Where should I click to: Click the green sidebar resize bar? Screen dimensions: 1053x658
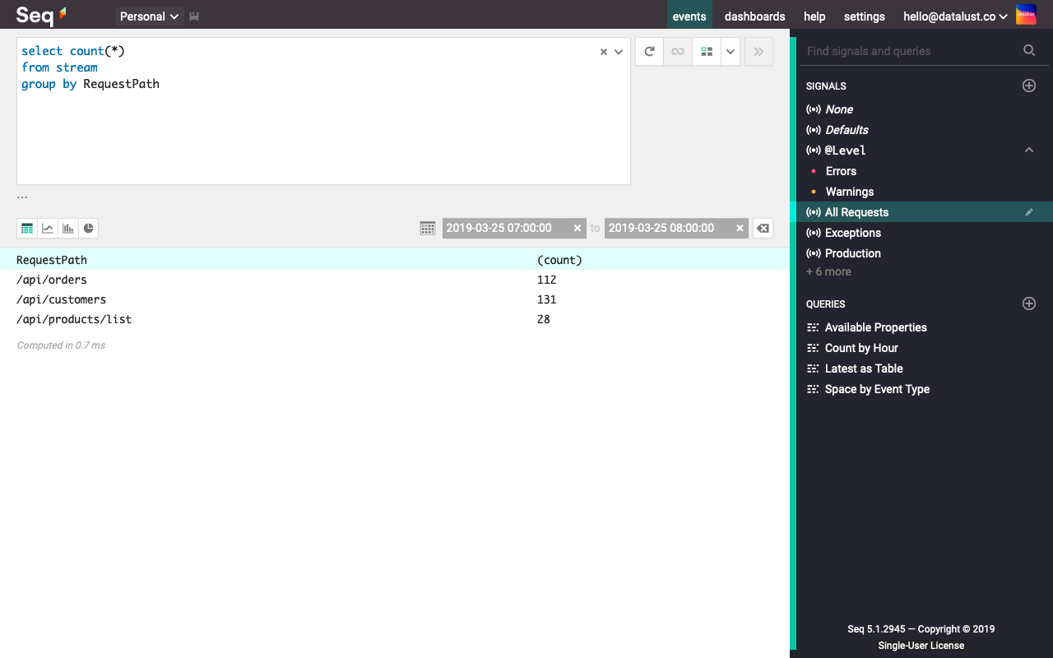[x=793, y=343]
